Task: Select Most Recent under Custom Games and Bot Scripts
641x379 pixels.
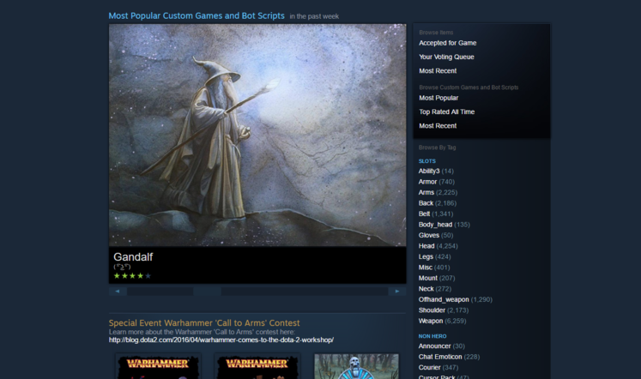Action: point(438,126)
